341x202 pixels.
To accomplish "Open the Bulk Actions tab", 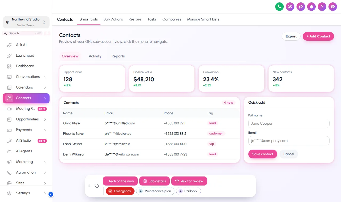I will (113, 19).
